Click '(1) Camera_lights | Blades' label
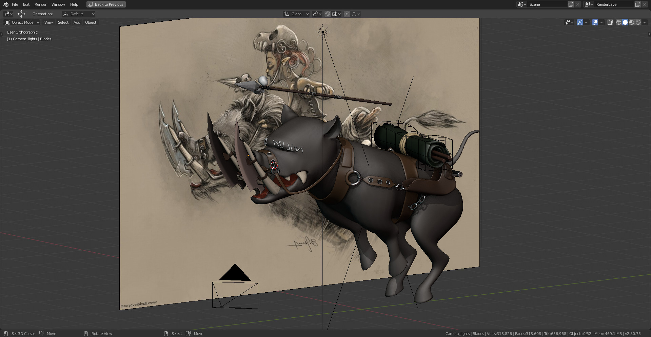The width and height of the screenshot is (651, 337). [29, 39]
